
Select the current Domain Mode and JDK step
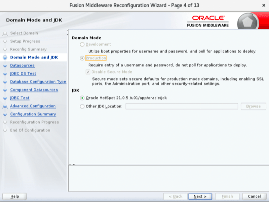coord(34,57)
